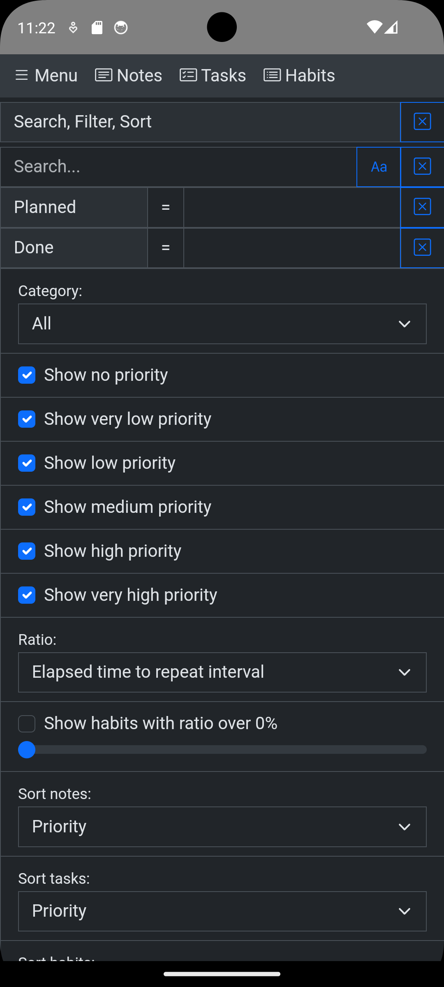The image size is (444, 987).
Task: Uncheck Show very high priority
Action: [27, 595]
